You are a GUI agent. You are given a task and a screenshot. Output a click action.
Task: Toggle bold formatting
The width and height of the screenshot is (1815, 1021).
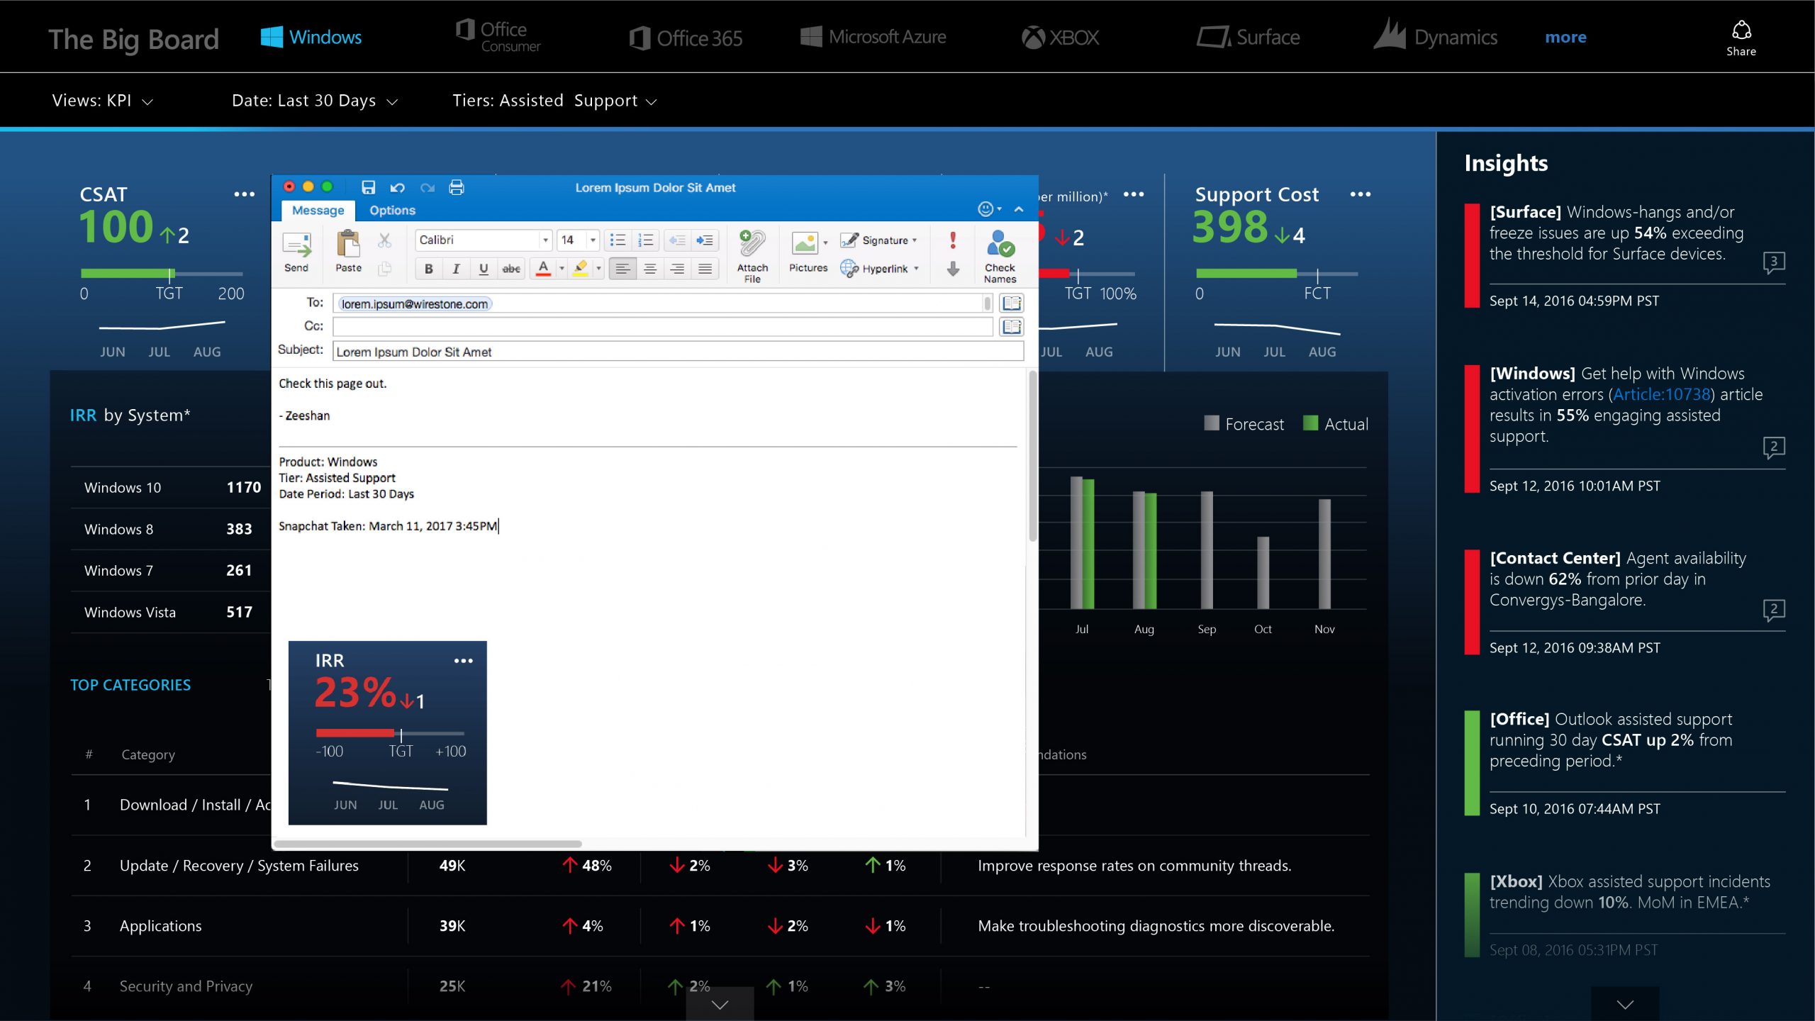[428, 269]
